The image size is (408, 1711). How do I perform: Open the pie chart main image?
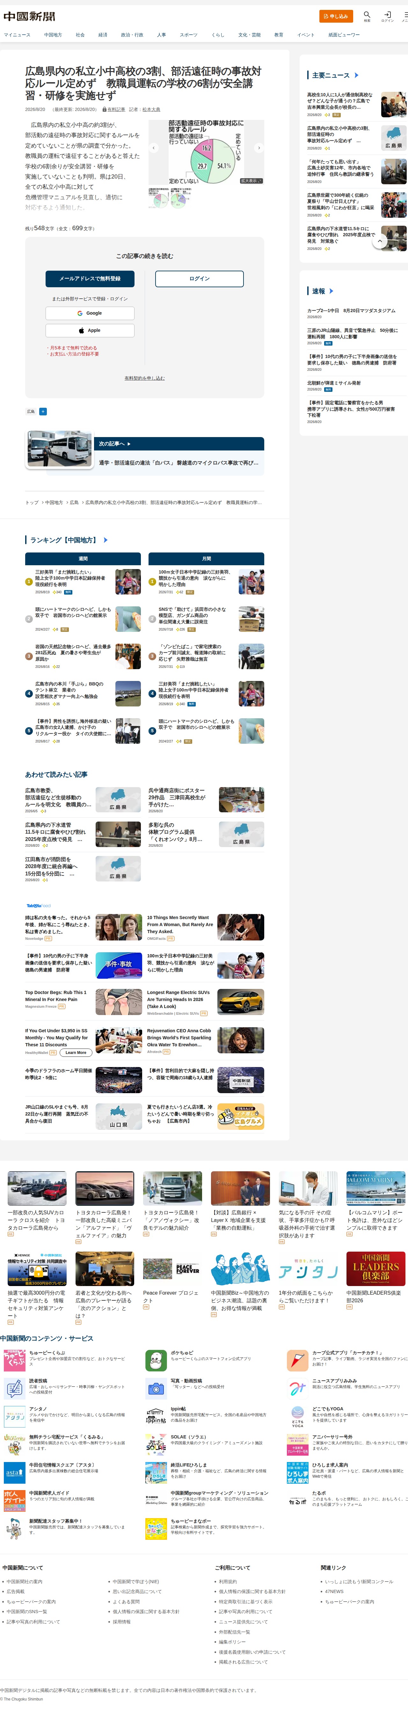tap(206, 152)
